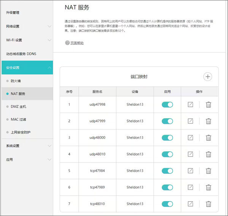Expand the 网络设置 section
This screenshot has width=228, height=216.
point(27,26)
